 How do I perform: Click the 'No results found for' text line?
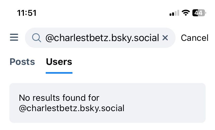(x=59, y=98)
